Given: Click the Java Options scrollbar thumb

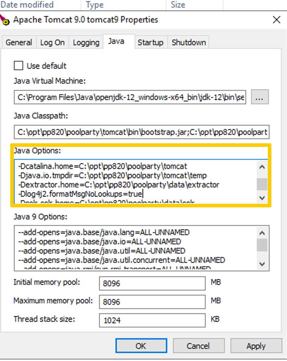Looking at the screenshot, I should (x=262, y=184).
